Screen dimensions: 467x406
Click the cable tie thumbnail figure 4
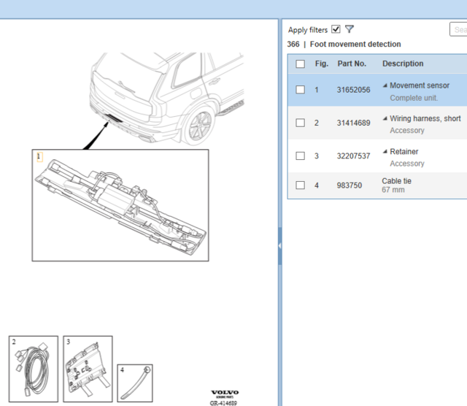coord(136,380)
